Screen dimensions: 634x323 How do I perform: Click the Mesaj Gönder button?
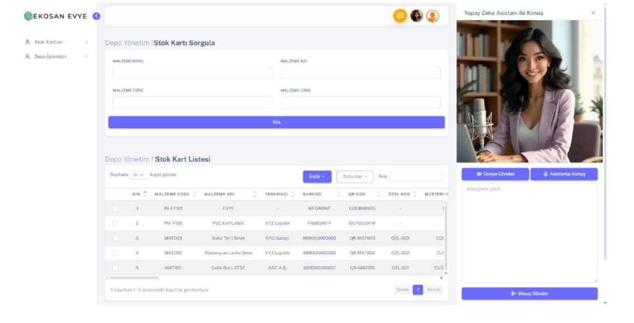529,293
